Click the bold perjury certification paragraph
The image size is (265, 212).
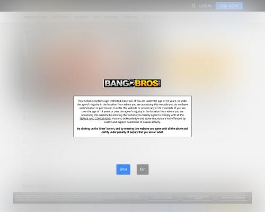[132, 130]
